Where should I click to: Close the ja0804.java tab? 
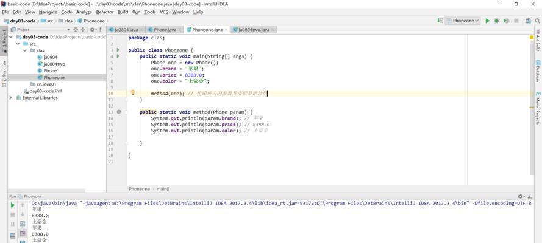(x=141, y=30)
